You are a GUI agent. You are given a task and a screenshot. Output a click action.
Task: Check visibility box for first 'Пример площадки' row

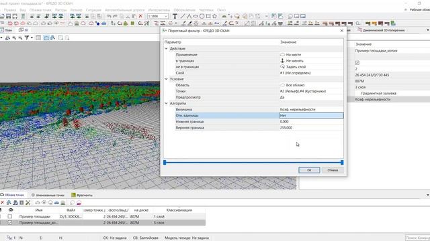(x=10, y=216)
